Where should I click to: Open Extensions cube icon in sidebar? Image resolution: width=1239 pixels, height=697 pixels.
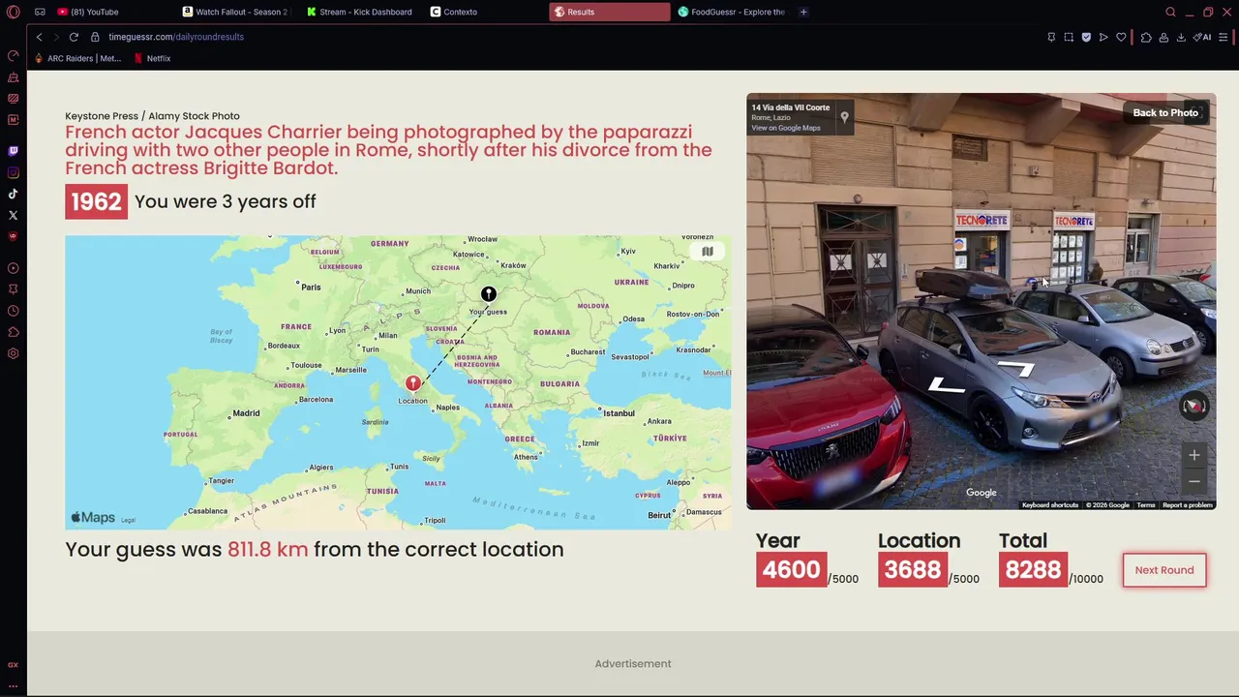[x=13, y=332]
